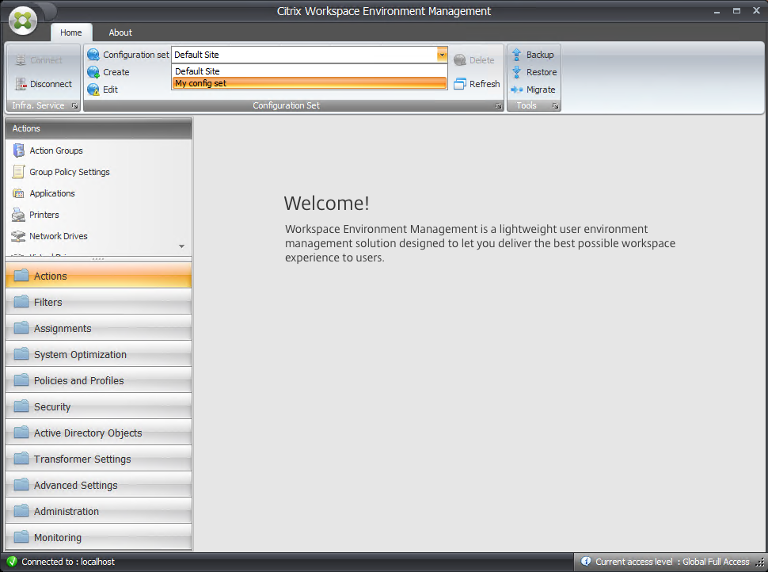Activate the Monitoring section
The width and height of the screenshot is (768, 572).
tap(98, 537)
